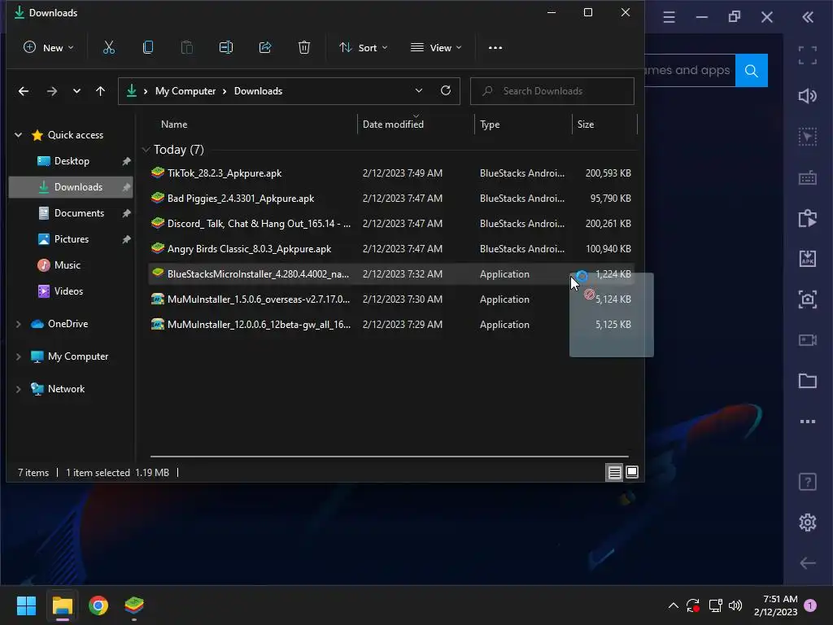Click the Share icon in toolbar
833x625 pixels.
(265, 48)
